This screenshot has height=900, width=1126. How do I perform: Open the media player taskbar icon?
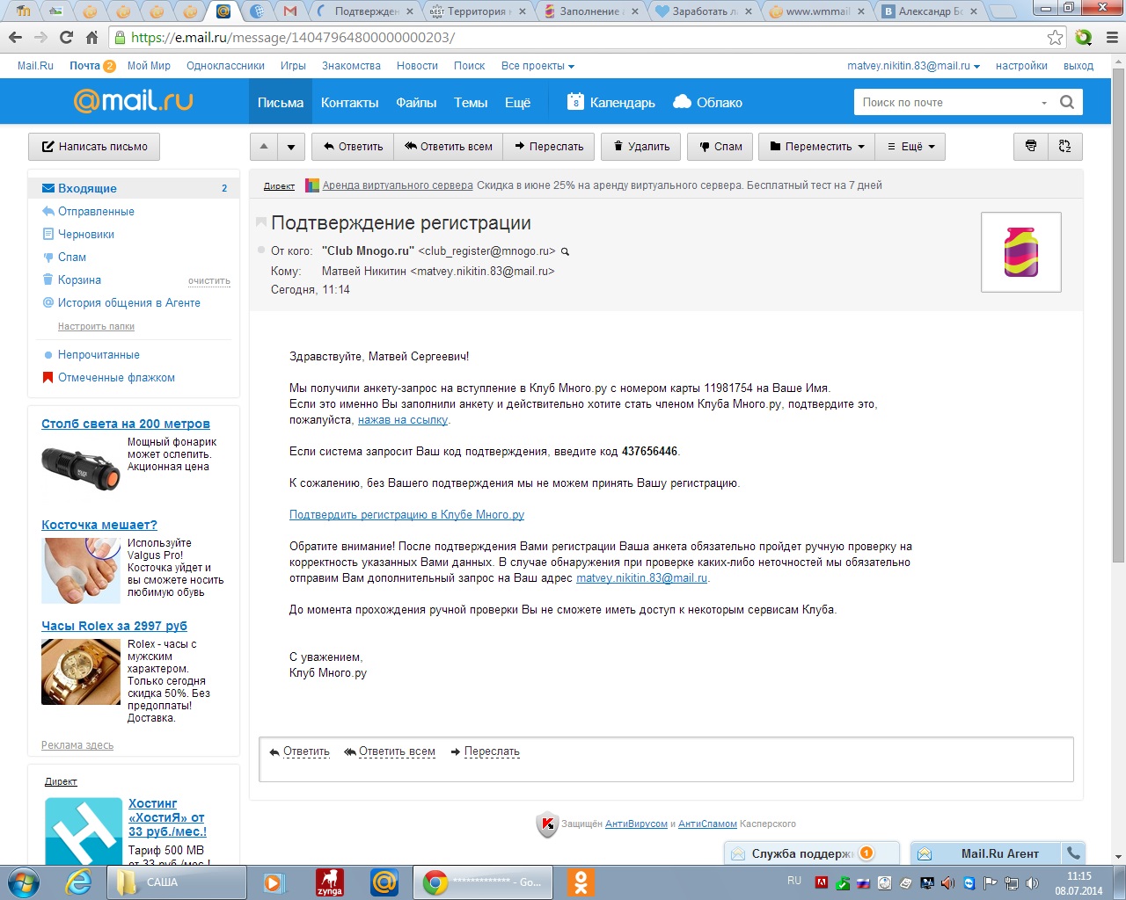click(x=274, y=882)
